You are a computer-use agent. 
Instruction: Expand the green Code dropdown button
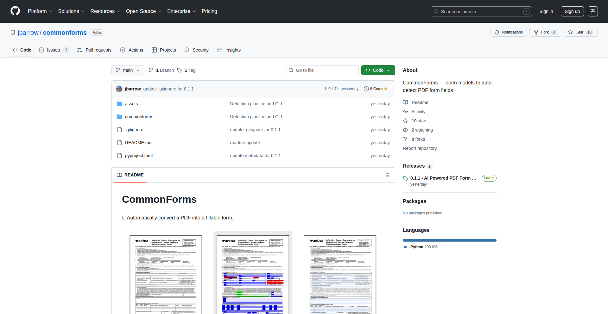(378, 70)
